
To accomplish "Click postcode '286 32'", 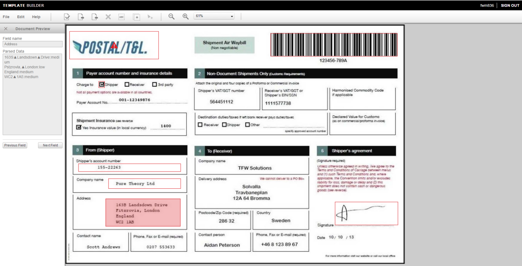I will pos(227,221).
